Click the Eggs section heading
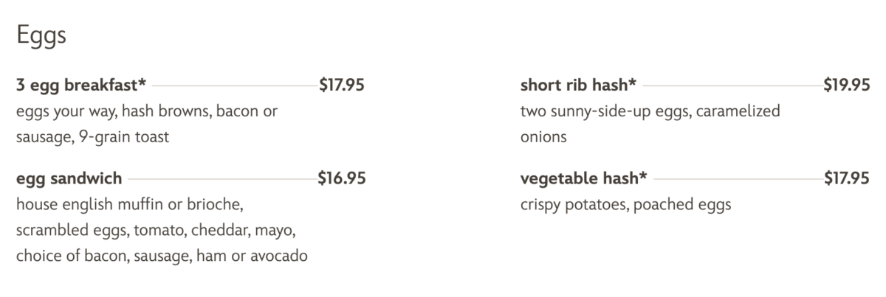Screen dimensions: 886x297 tap(41, 36)
